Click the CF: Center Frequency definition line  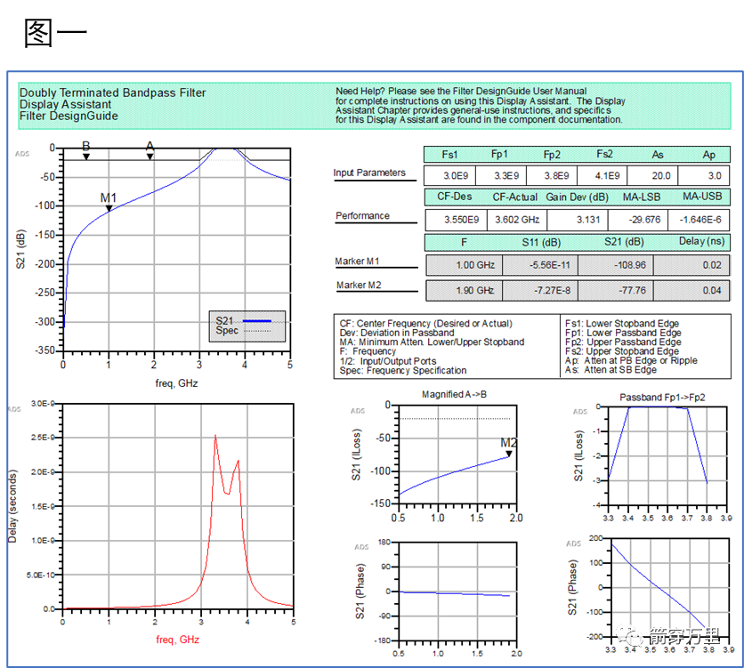coord(426,324)
